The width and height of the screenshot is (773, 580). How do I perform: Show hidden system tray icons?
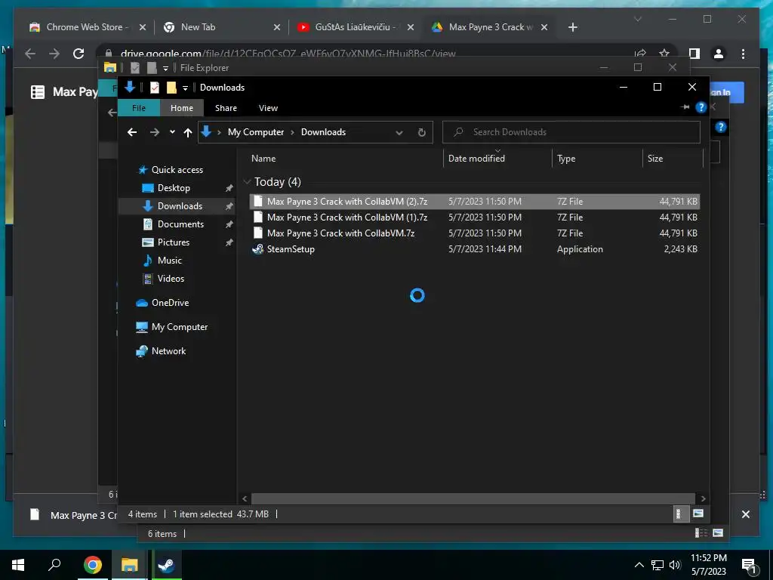pyautogui.click(x=639, y=565)
